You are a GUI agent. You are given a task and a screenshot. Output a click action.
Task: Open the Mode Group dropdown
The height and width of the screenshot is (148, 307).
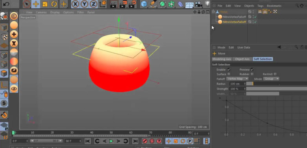pyautogui.click(x=271, y=79)
